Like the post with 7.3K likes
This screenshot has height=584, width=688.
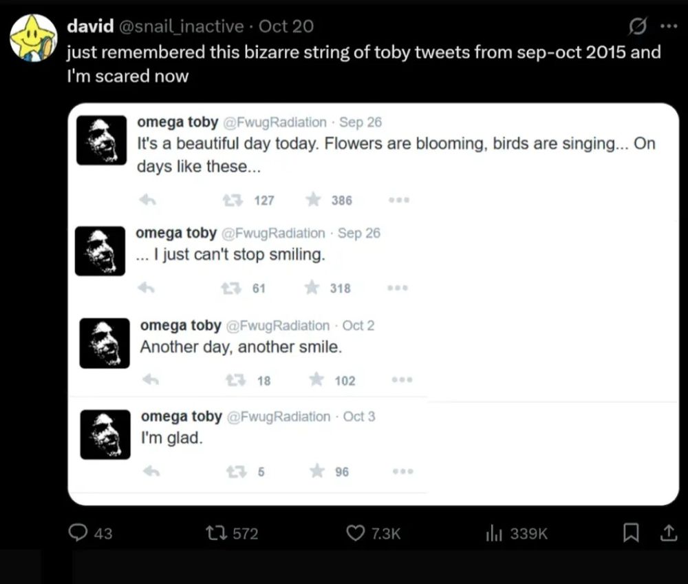(x=355, y=532)
